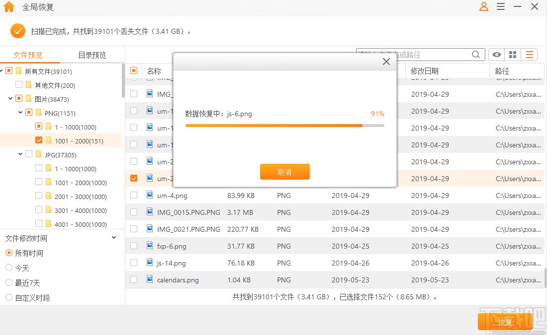547x335 pixels.
Task: Switch to list view mode
Action: (530, 55)
